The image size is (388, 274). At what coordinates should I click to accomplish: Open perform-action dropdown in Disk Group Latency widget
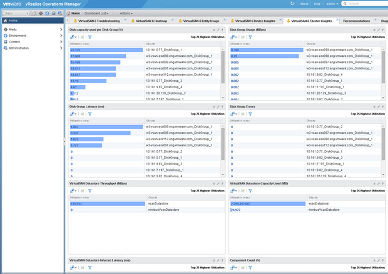pyautogui.click(x=73, y=114)
